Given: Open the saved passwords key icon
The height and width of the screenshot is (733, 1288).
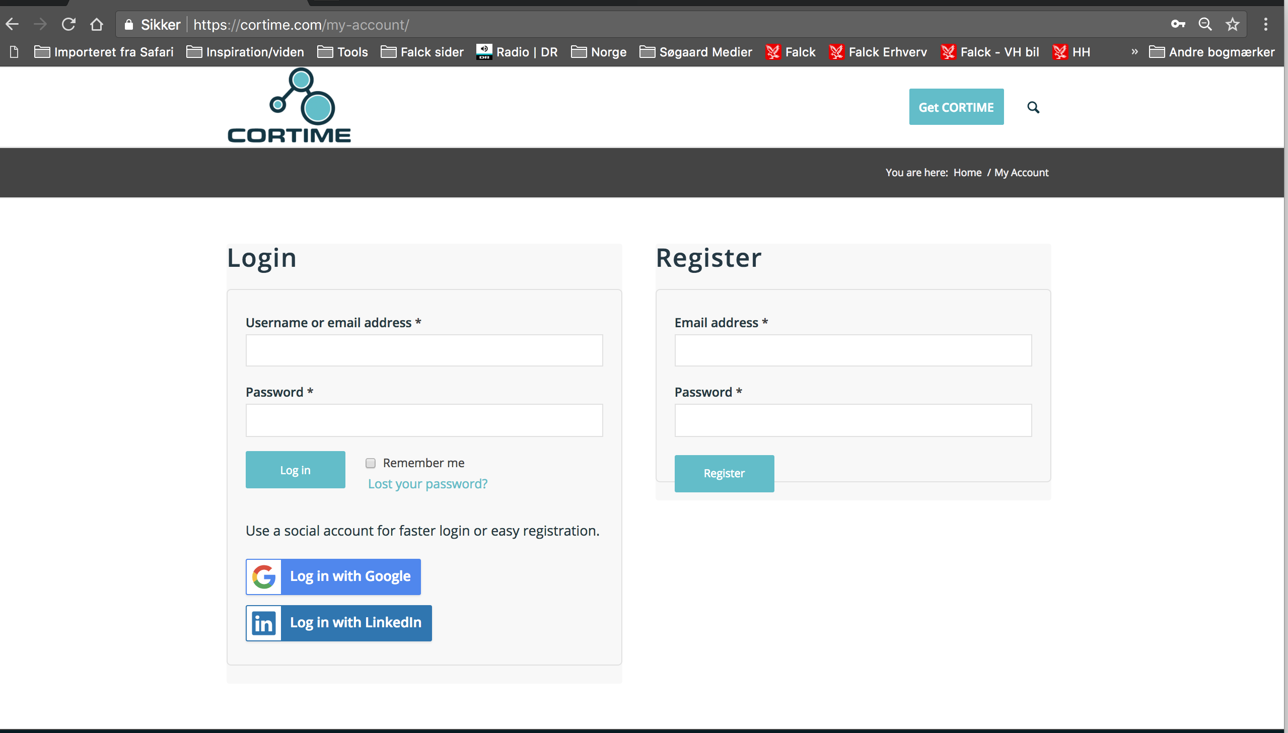Looking at the screenshot, I should (x=1178, y=24).
